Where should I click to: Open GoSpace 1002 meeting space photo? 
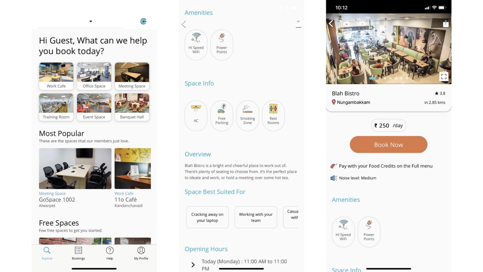(75, 169)
